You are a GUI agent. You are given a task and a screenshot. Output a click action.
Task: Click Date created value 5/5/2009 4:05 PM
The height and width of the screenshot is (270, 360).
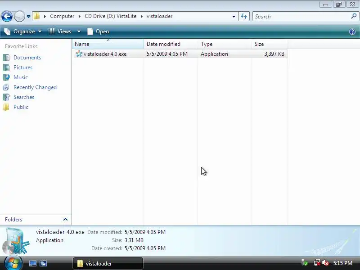pyautogui.click(x=145, y=248)
